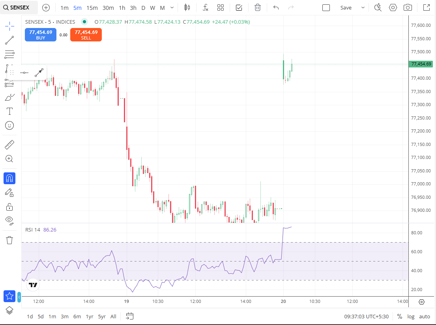Collapse the panel with blue arrow handle
The width and height of the screenshot is (436, 325).
tap(19, 297)
